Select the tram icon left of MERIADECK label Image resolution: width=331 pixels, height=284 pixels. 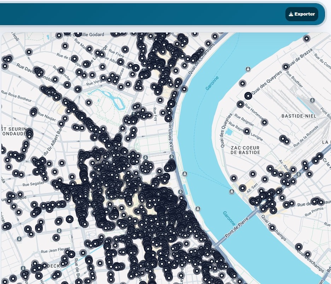click(x=23, y=268)
